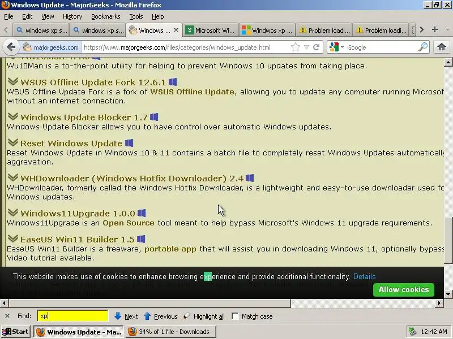Image resolution: width=453 pixels, height=339 pixels.
Task: Bookmark this page with star icon
Action: (x=295, y=47)
